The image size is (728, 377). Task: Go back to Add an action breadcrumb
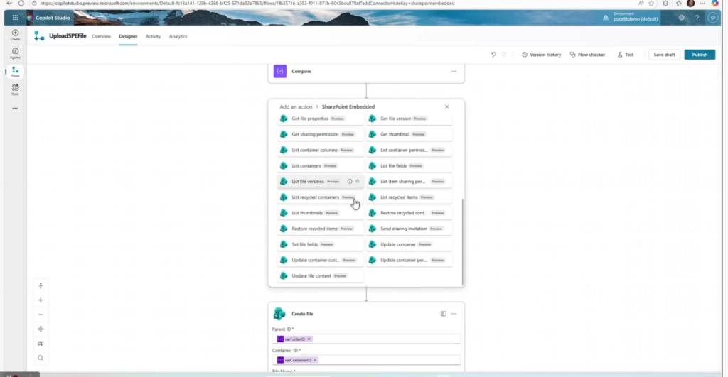[x=296, y=106]
